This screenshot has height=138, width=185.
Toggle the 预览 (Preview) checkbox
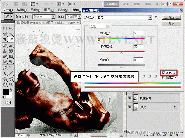point(163,77)
